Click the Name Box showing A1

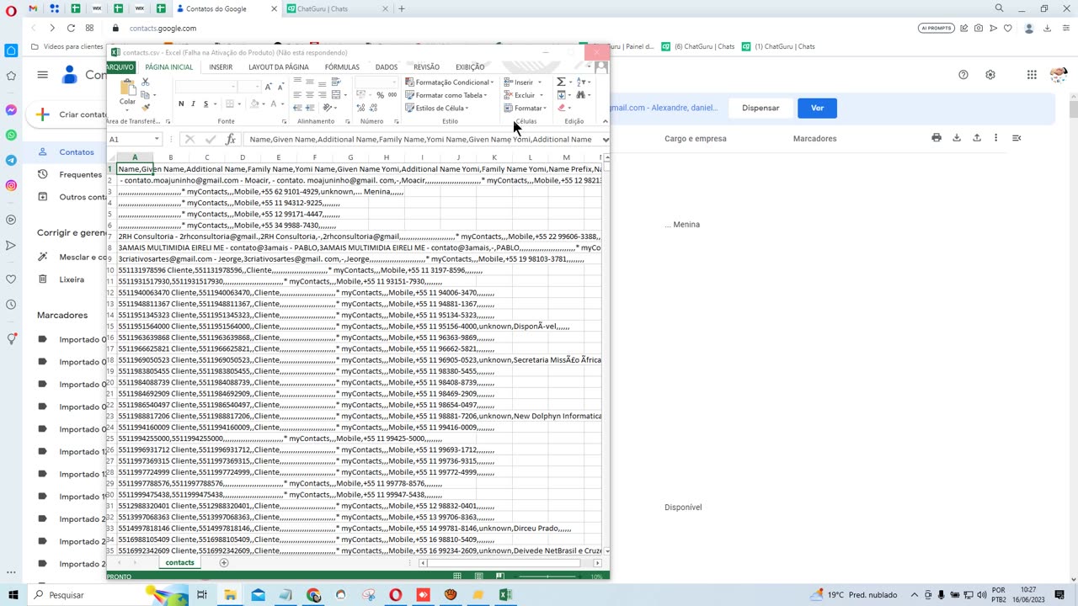131,139
